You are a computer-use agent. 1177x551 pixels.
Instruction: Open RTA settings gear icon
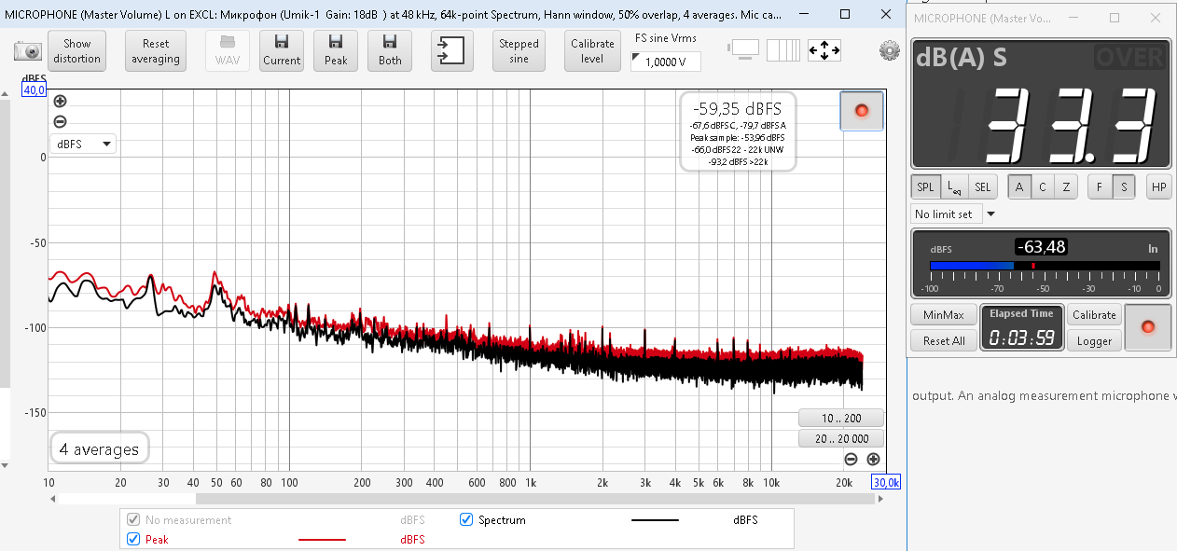coord(889,51)
